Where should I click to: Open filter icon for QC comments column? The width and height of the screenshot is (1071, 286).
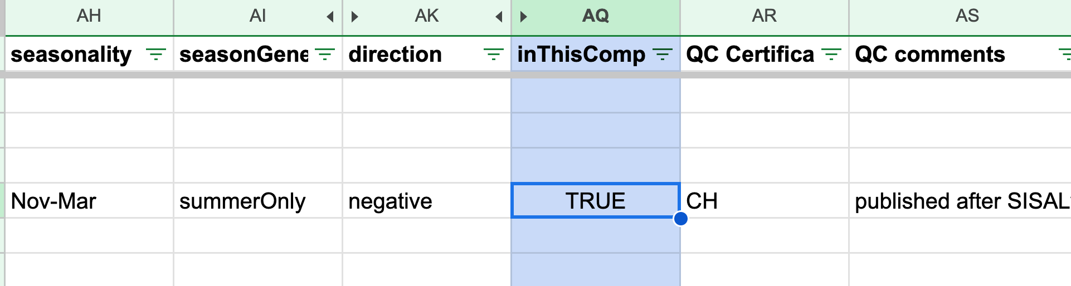[1065, 55]
